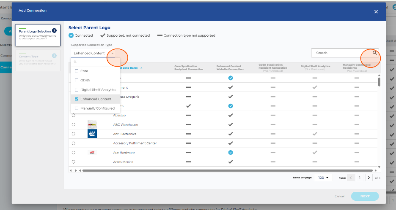
Task: Collapse the Enhanced Content connection type dropdown
Action: point(113,53)
